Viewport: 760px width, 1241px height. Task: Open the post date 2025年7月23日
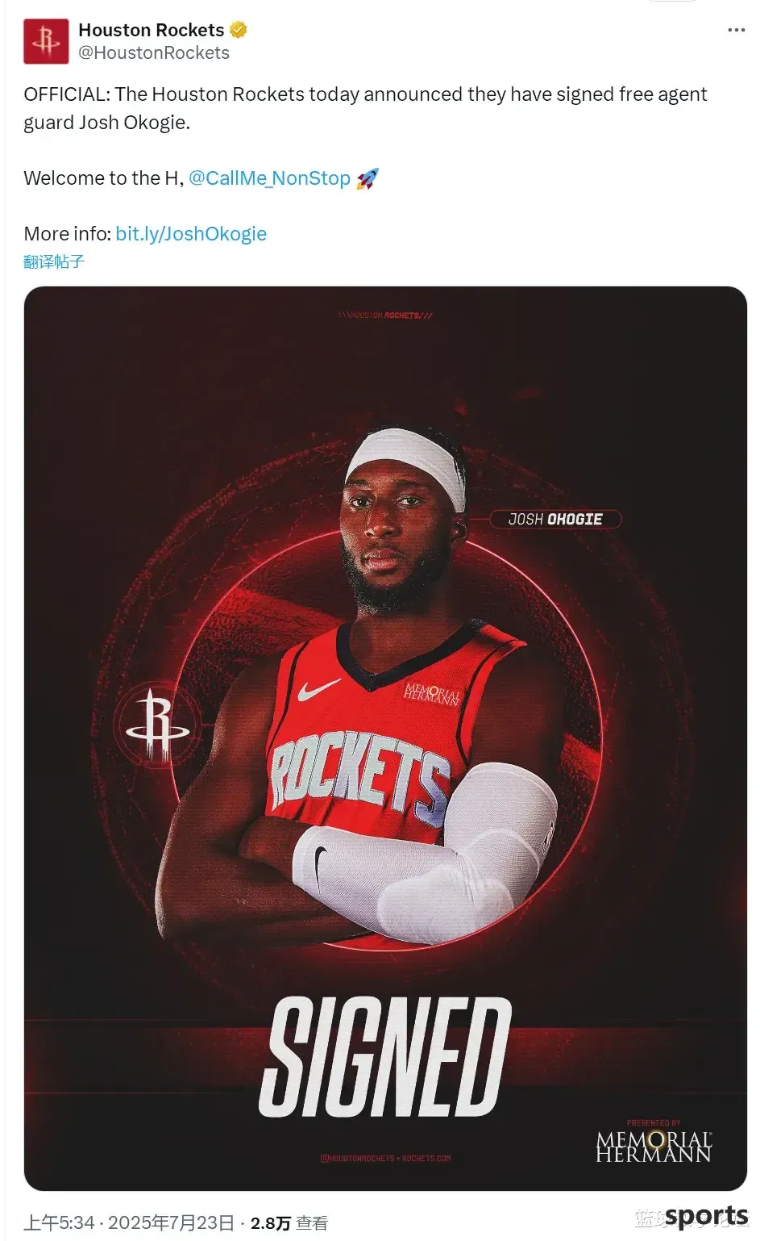tap(172, 1223)
